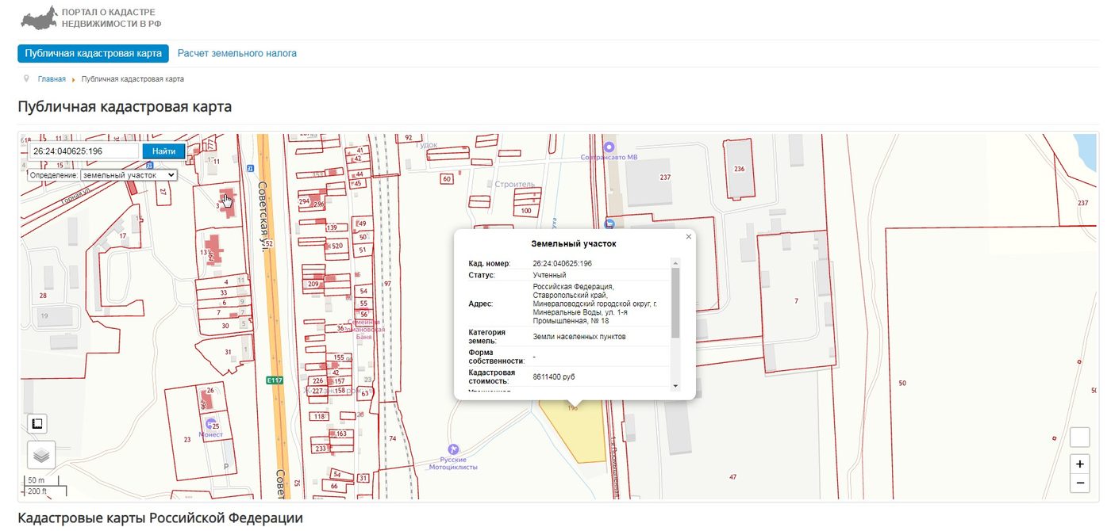Click the blue fuel station marker near Советская ул.
The image size is (1111, 531).
250,167
